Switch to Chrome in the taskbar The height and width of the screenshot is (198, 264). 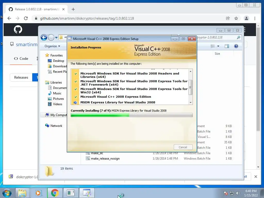[55, 193]
